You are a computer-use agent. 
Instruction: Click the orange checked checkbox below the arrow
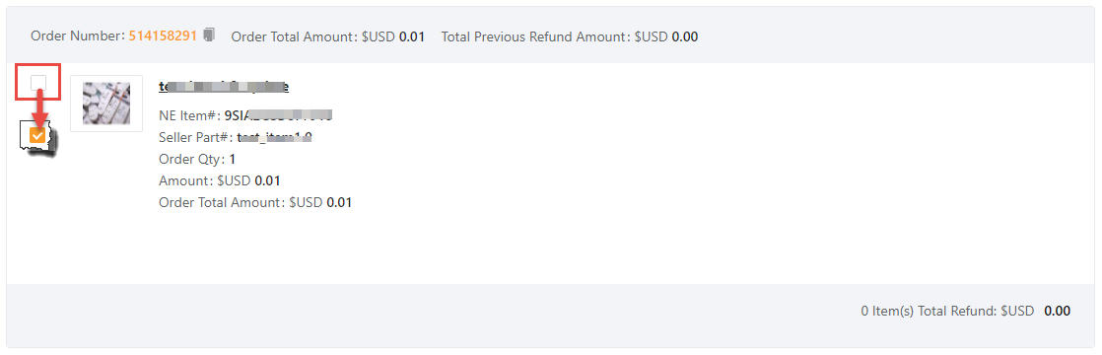pos(38,136)
